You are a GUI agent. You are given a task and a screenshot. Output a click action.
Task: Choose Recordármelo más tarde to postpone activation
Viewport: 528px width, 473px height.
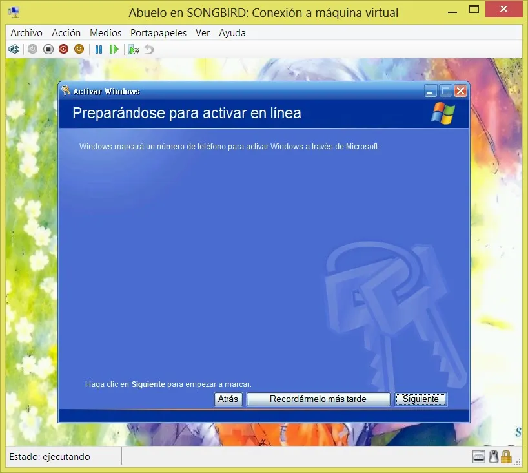318,399
